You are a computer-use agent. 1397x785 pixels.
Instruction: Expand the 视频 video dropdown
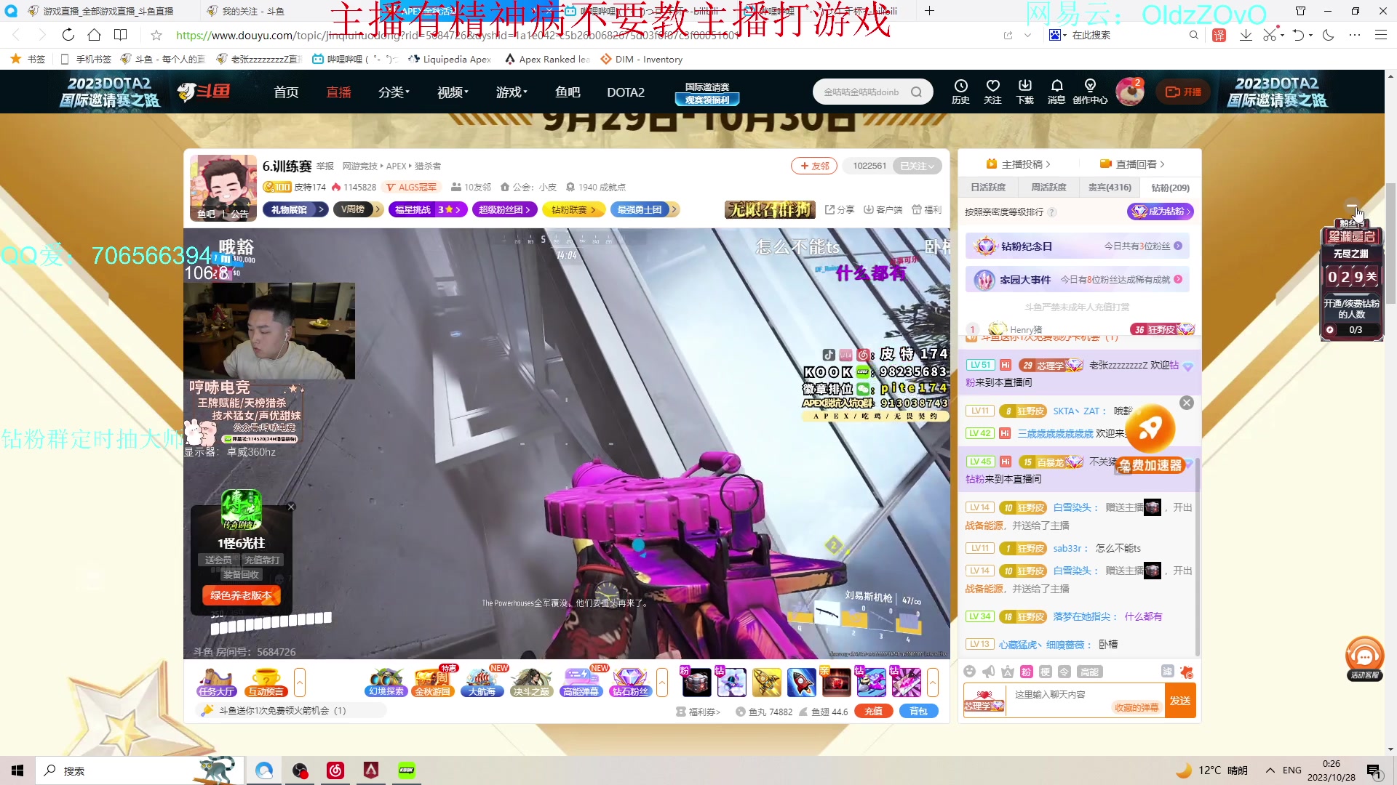click(x=453, y=92)
